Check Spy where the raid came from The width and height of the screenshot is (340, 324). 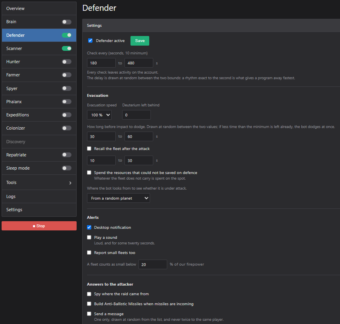[89, 294]
